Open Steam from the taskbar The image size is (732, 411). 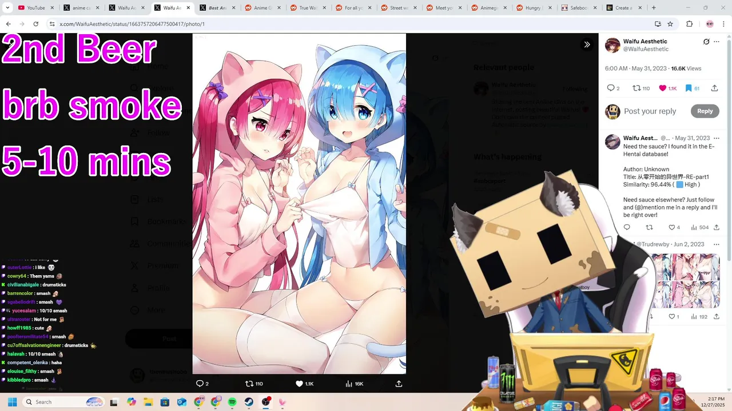point(249,402)
